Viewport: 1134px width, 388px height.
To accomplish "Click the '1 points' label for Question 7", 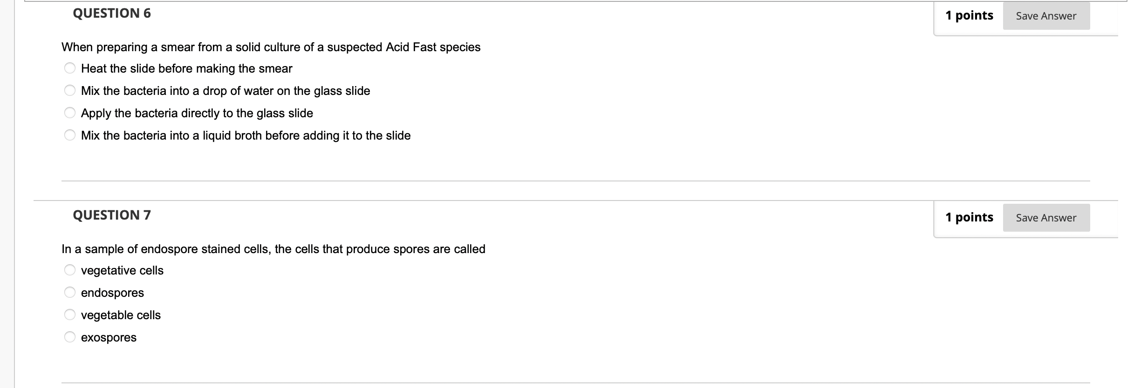I will click(969, 217).
